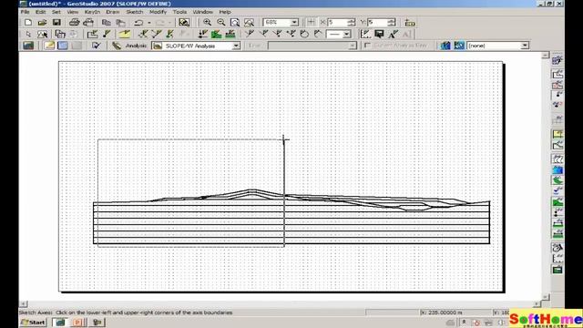Click the Import Picture toolbar icon

[x=184, y=22]
